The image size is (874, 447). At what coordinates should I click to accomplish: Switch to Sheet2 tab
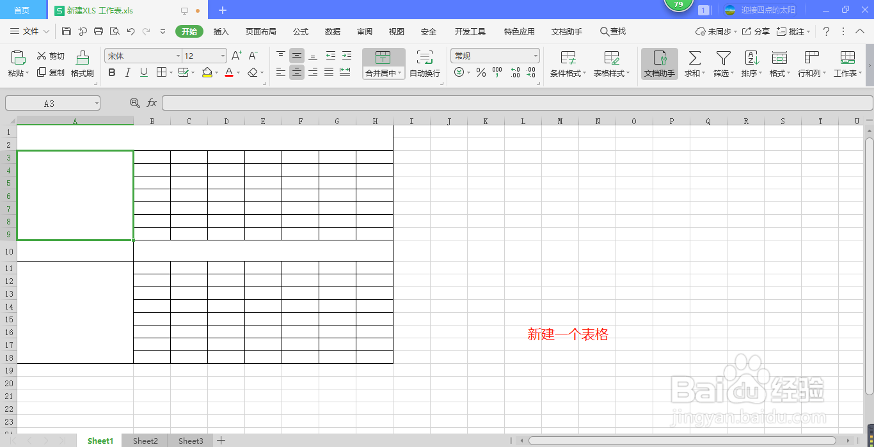[x=145, y=441]
